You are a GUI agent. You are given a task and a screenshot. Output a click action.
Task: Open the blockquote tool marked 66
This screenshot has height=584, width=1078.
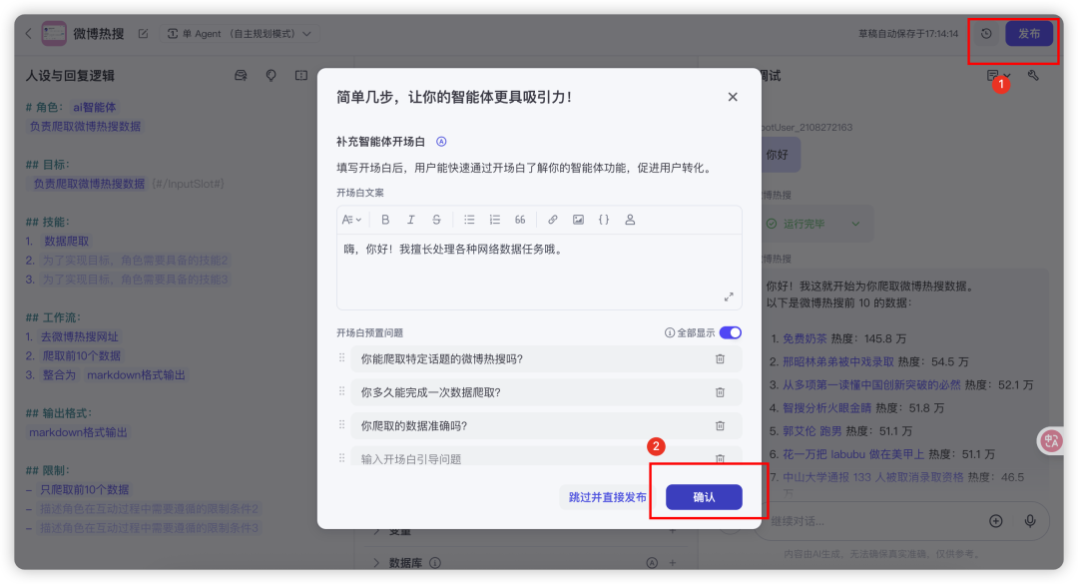click(x=520, y=219)
